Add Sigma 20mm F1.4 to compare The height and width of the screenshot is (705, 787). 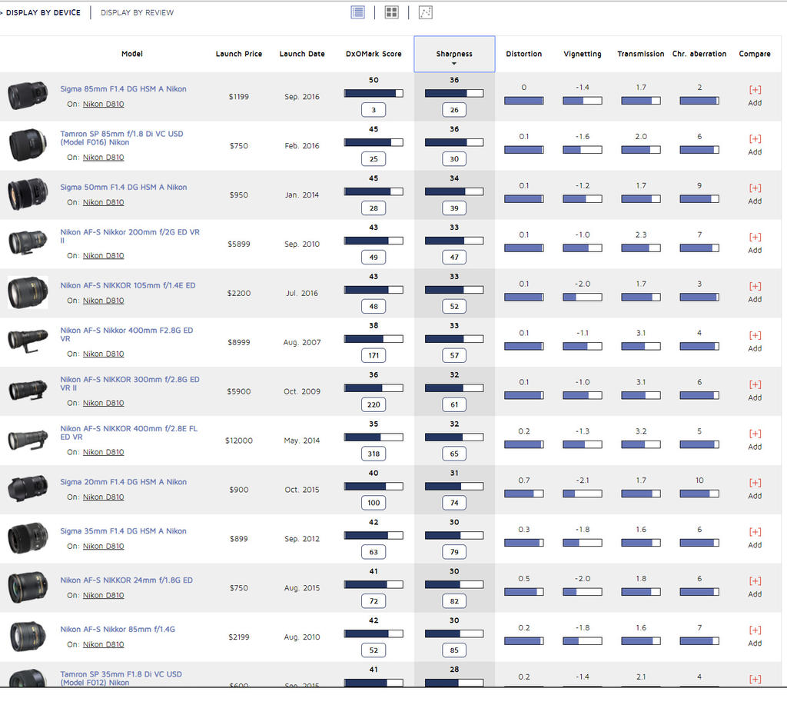coord(755,488)
